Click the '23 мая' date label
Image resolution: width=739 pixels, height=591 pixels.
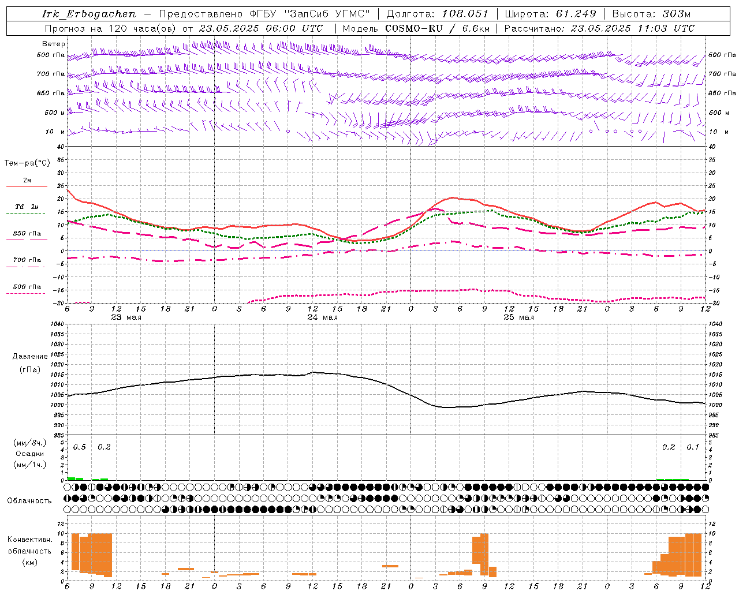(x=126, y=317)
